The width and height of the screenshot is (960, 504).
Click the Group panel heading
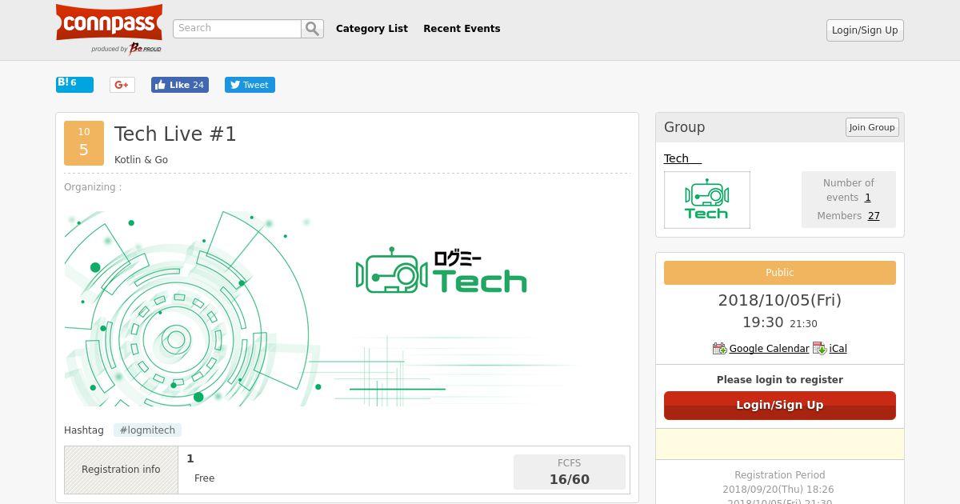(x=684, y=127)
